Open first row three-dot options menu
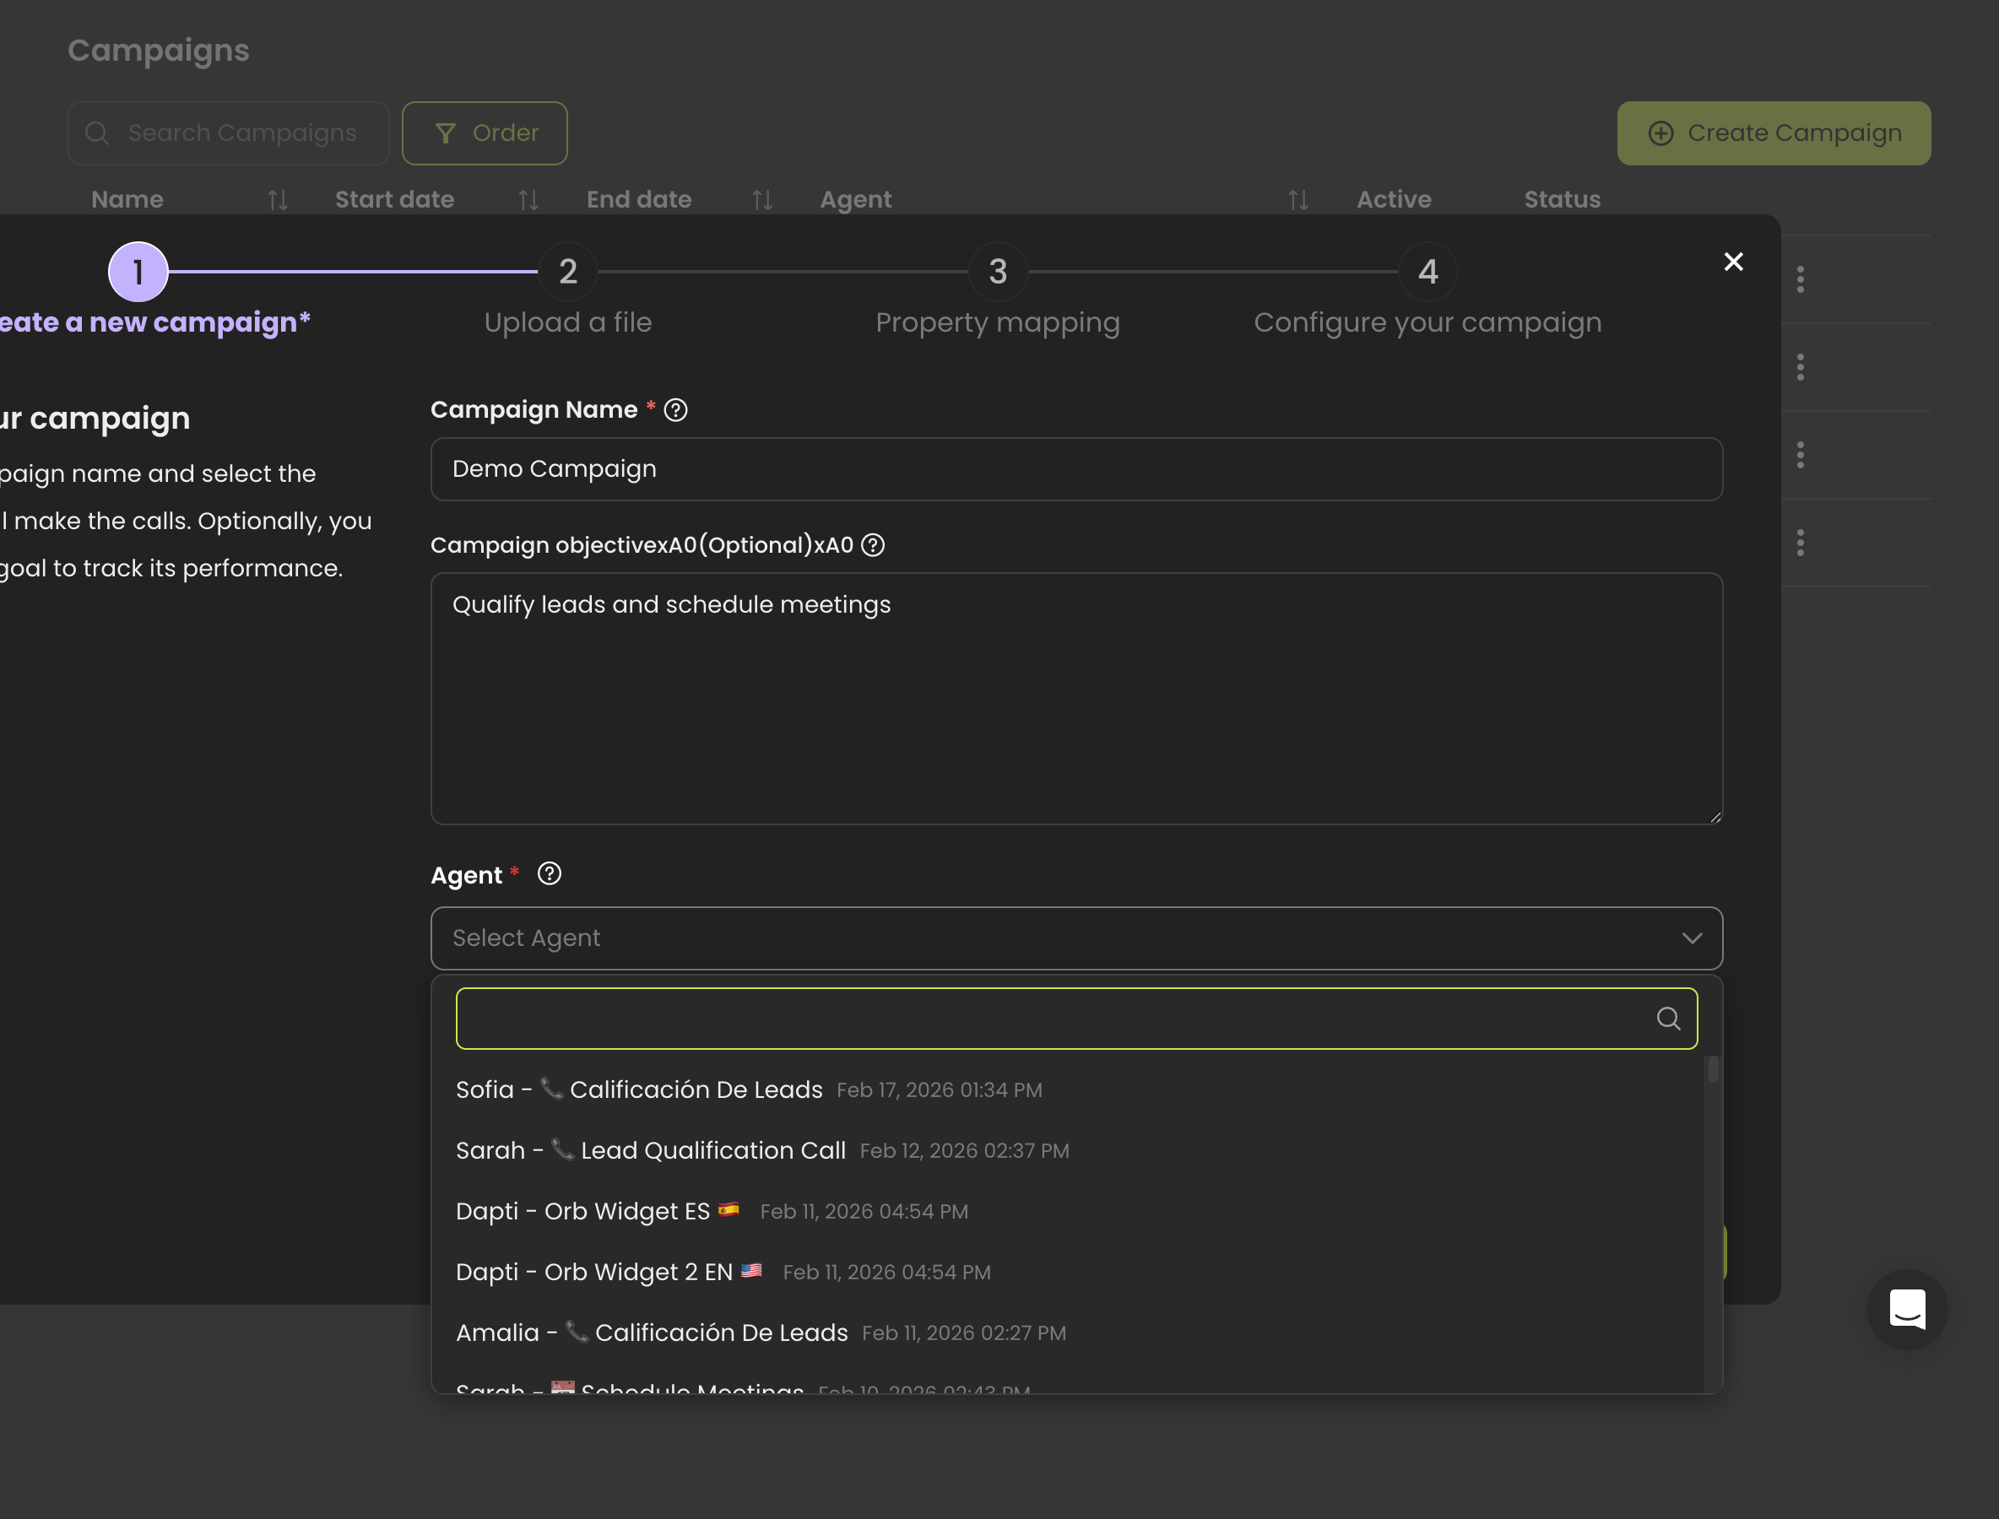Image resolution: width=1999 pixels, height=1519 pixels. point(1800,279)
